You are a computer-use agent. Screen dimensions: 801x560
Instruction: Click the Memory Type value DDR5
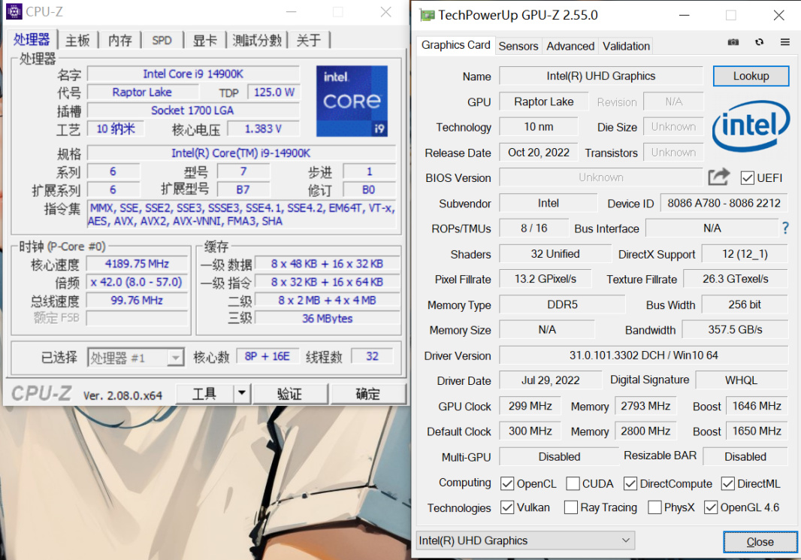[x=562, y=304]
